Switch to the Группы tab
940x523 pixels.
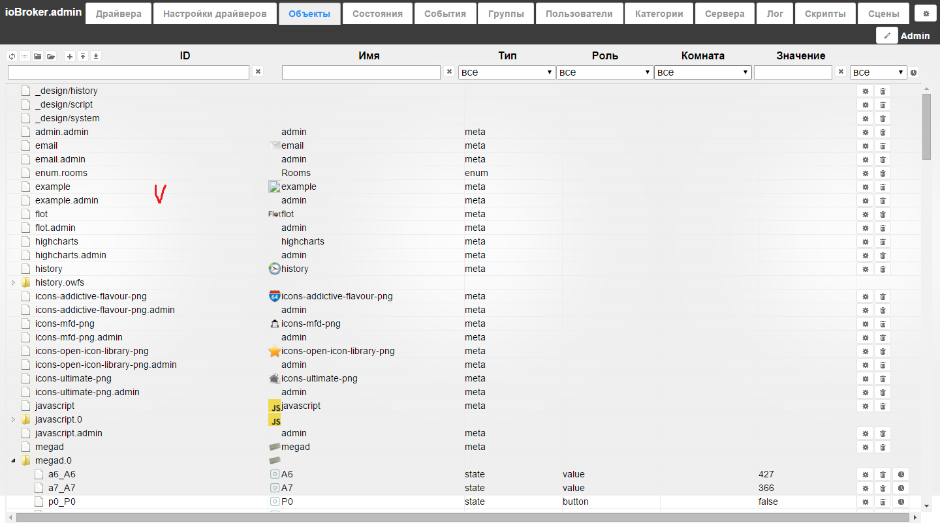tap(506, 13)
